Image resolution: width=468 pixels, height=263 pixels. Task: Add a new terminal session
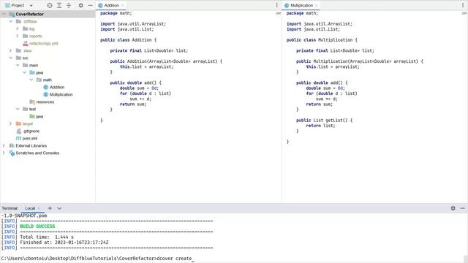pyautogui.click(x=50, y=208)
